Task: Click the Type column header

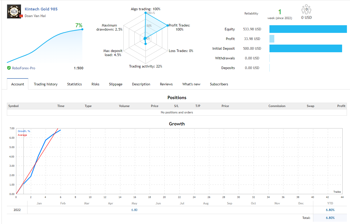Action: tap(88, 106)
